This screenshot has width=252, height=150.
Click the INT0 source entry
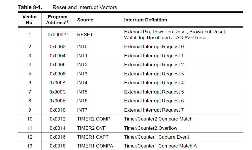[x=82, y=47]
